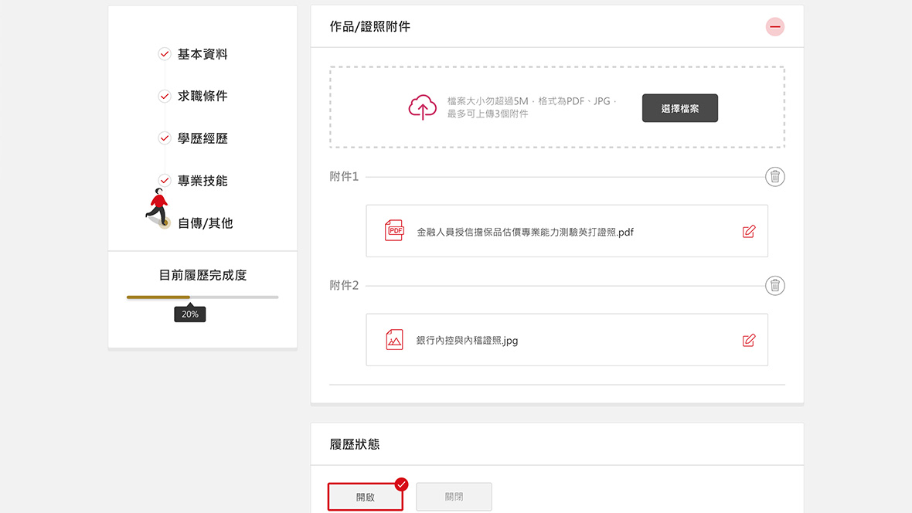Delete 附件2 with trash icon
Image resolution: width=912 pixels, height=513 pixels.
774,286
